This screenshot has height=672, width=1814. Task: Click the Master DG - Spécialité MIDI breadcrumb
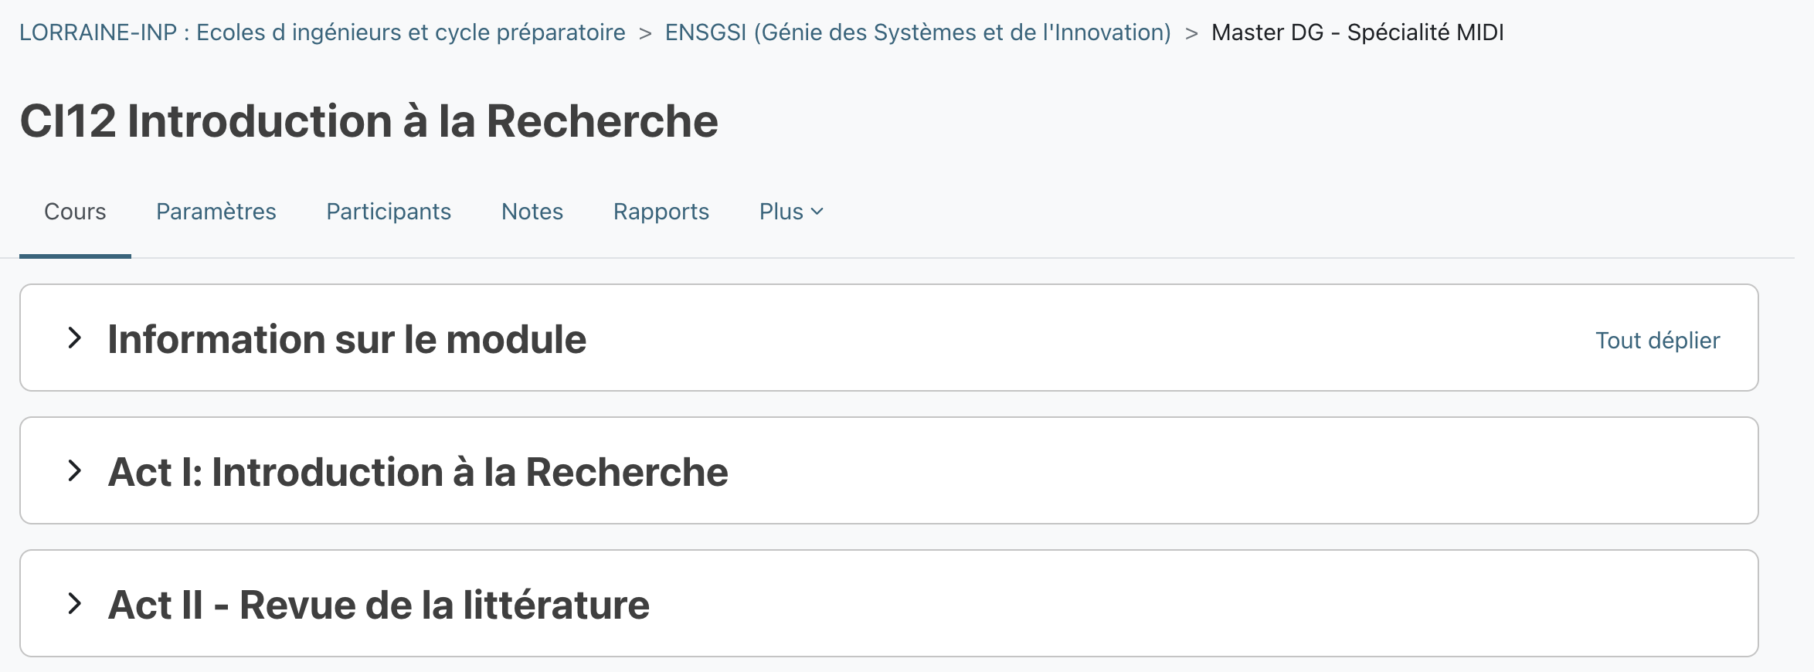point(1357,32)
